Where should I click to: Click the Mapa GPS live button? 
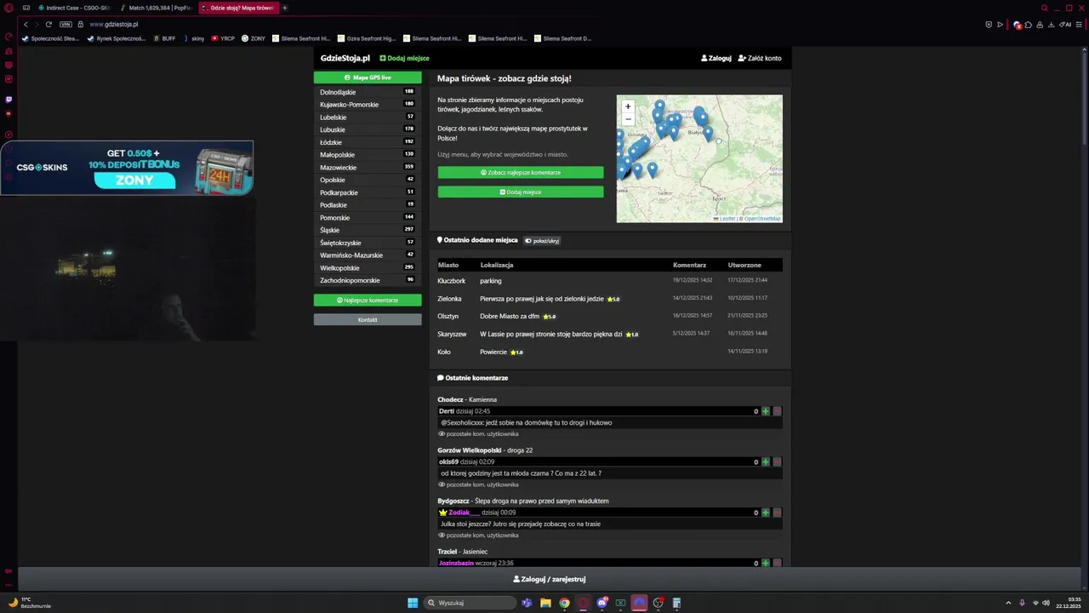click(x=368, y=77)
